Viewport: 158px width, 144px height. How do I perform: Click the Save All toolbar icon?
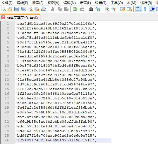(23, 9)
